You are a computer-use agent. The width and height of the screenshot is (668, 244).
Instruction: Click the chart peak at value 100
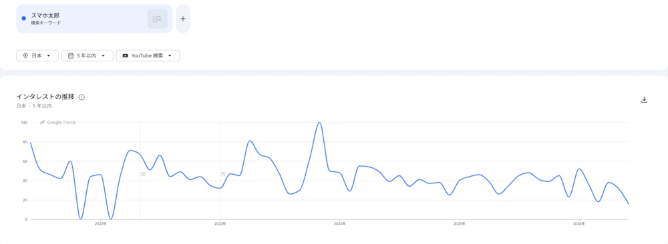(319, 123)
